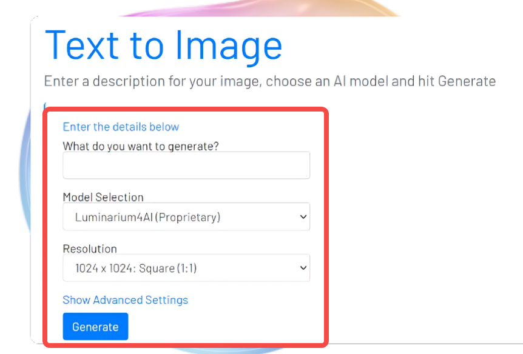Click the Text to Image heading
The width and height of the screenshot is (523, 354).
[164, 45]
